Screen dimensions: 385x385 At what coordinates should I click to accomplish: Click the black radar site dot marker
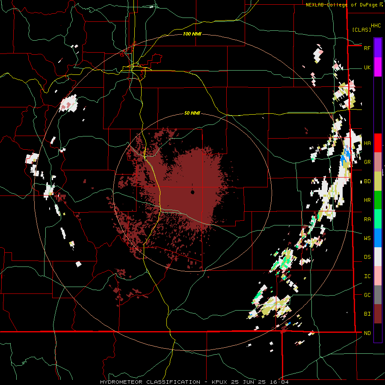(192, 192)
